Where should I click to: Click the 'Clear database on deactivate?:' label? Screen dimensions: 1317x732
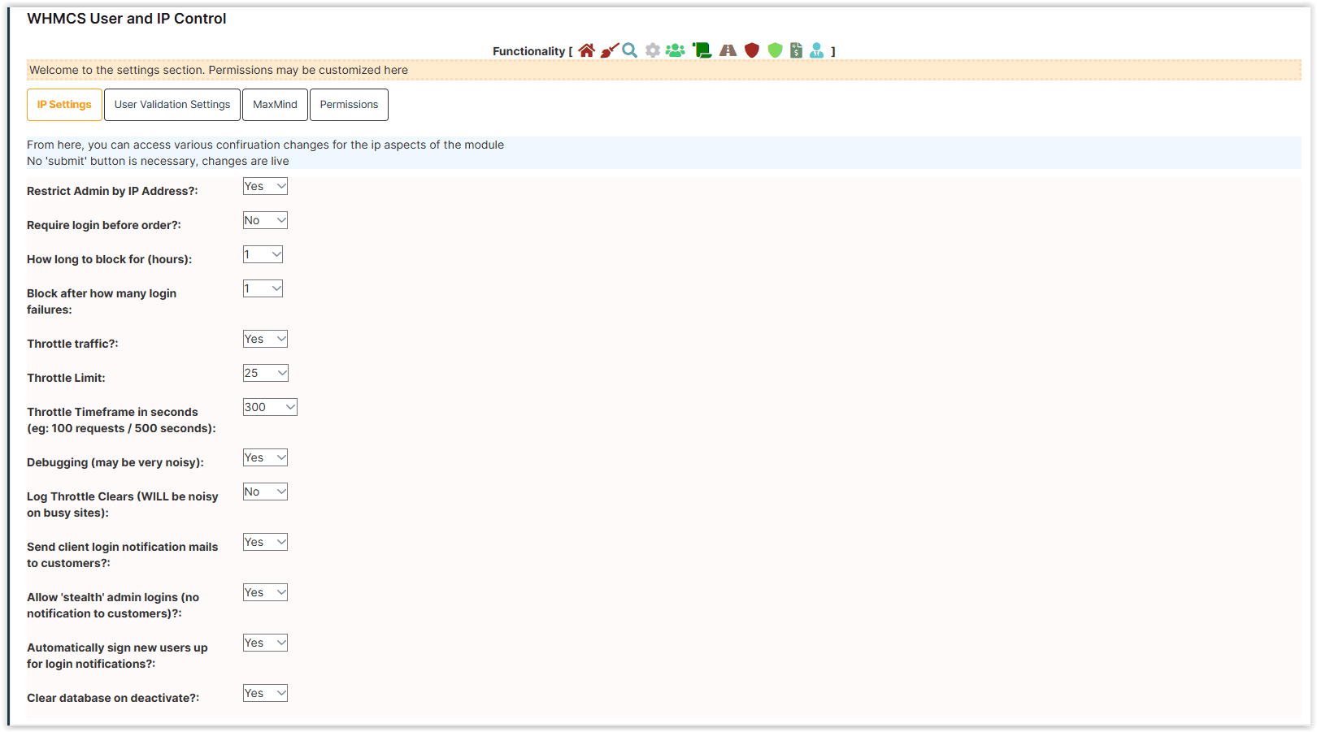tap(113, 698)
